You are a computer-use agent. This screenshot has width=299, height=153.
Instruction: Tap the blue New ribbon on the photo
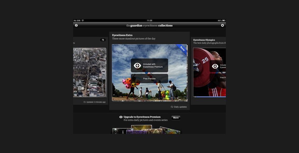(x=182, y=49)
